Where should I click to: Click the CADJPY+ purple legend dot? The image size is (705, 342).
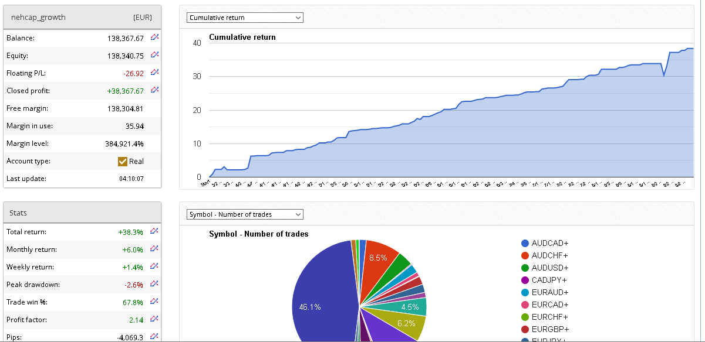coord(525,280)
